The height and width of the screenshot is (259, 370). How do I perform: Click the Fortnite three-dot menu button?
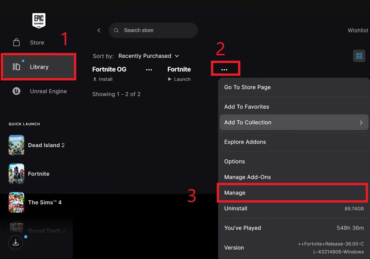point(224,70)
